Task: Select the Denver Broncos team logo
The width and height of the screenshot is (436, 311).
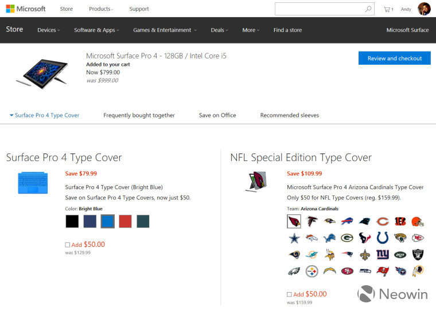Action: 312,238
